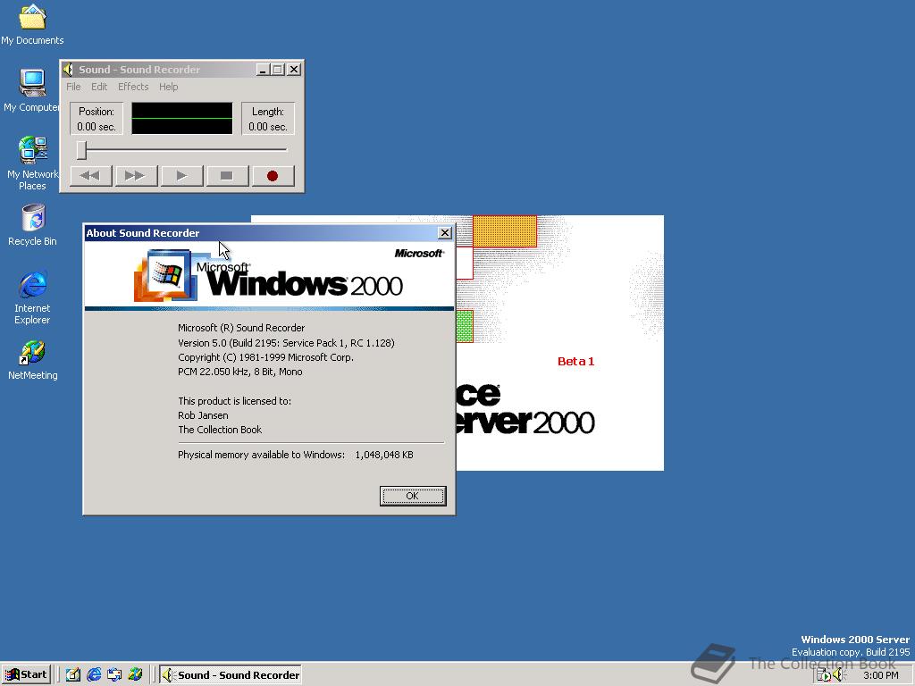Screen dimensions: 915x686
Task: Click the Rob Jansen licensee text
Action: 203,415
